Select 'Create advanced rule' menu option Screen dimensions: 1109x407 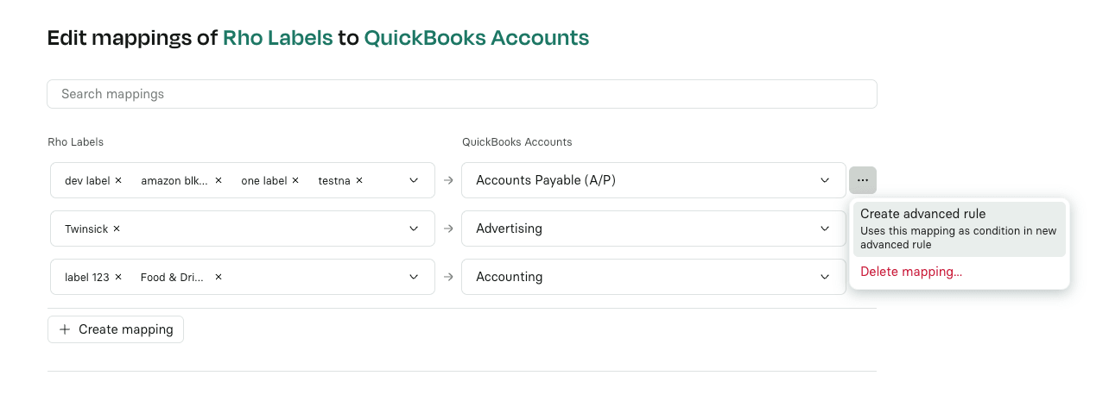pyautogui.click(x=960, y=229)
